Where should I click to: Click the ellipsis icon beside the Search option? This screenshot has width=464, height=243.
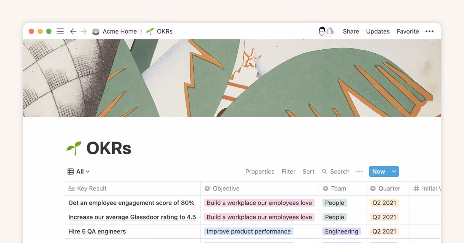coord(359,171)
